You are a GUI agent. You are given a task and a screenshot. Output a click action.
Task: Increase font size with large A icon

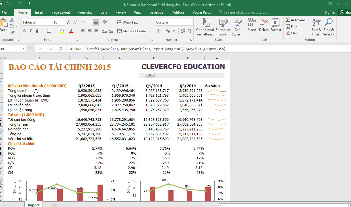coord(69,22)
